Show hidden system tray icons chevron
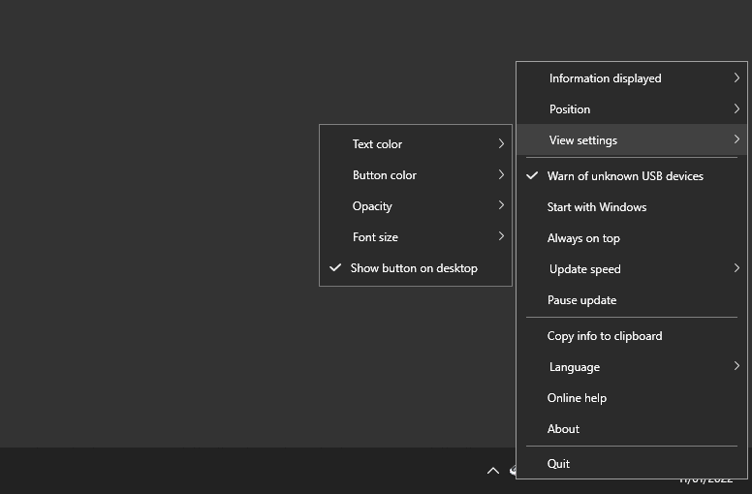Screen dimensions: 752x494 [x=492, y=471]
